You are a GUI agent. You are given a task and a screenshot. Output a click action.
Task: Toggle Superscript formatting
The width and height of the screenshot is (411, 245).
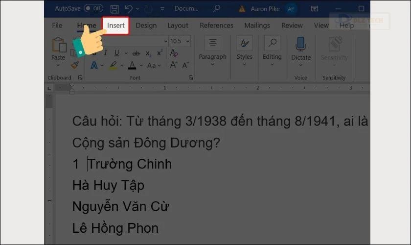(x=160, y=53)
